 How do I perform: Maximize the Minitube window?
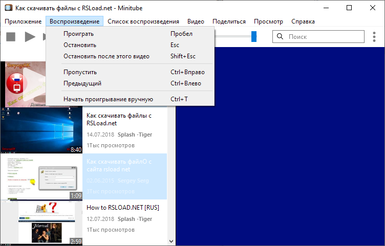(349, 8)
